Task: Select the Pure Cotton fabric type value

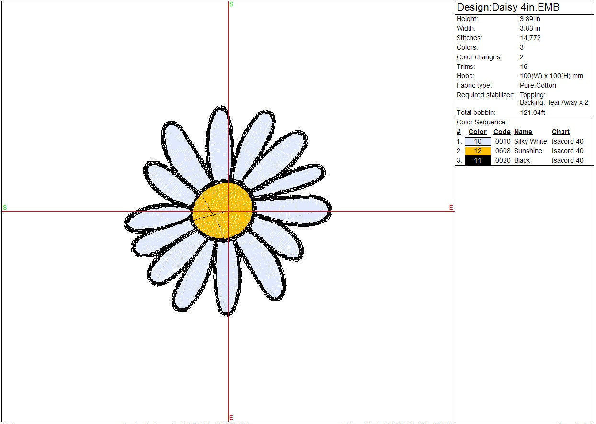Action: (538, 86)
